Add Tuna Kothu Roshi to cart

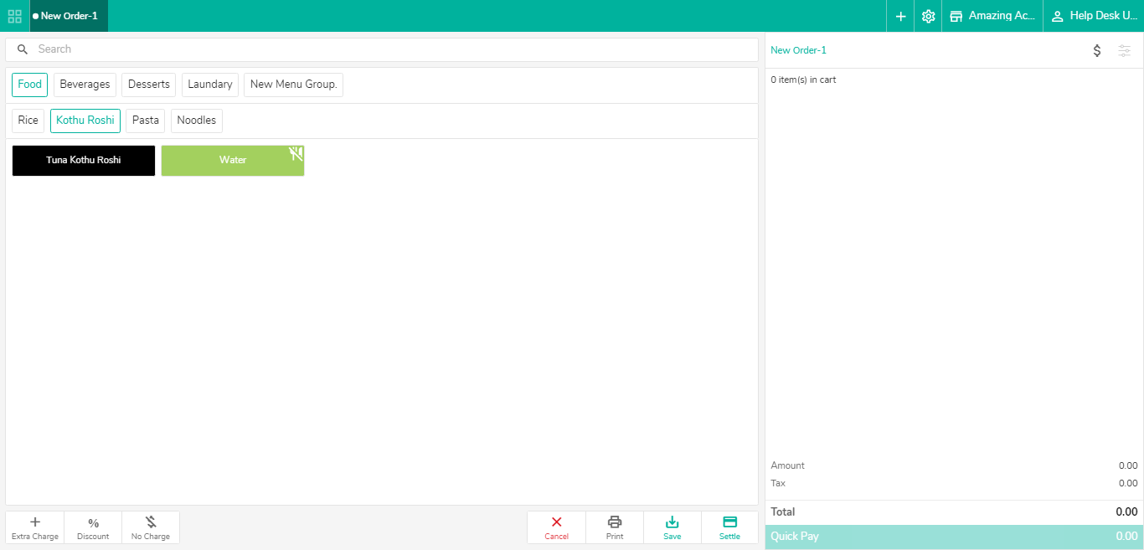84,161
